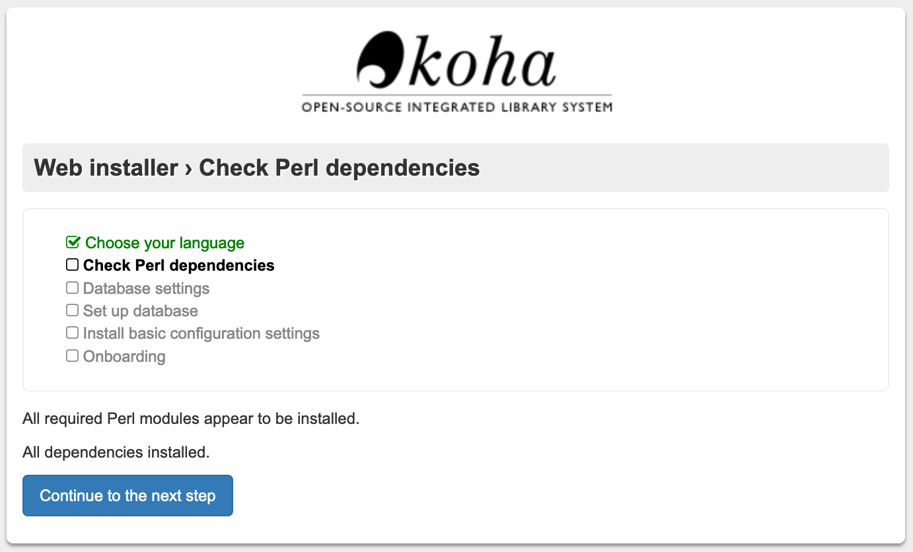Toggle the checkbox next to Database settings
913x552 pixels.
(72, 288)
